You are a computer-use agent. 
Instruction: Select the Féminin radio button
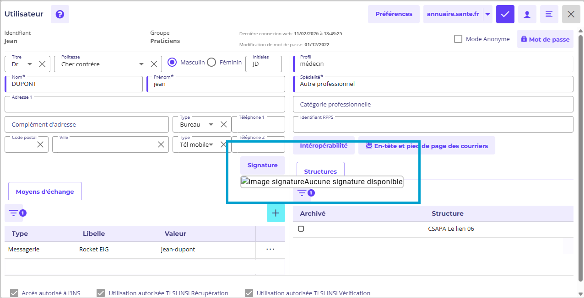211,63
